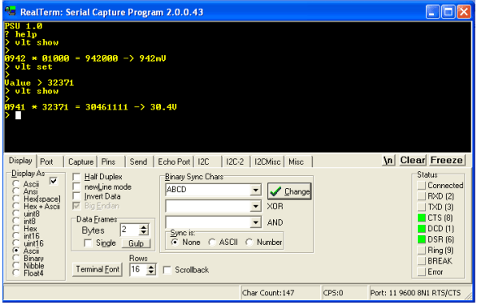
Task: Click the Bytes spinner arrows
Action: click(144, 230)
